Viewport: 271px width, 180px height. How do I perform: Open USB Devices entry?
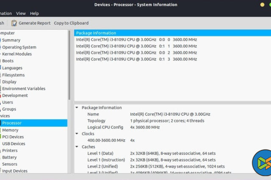click(14, 144)
